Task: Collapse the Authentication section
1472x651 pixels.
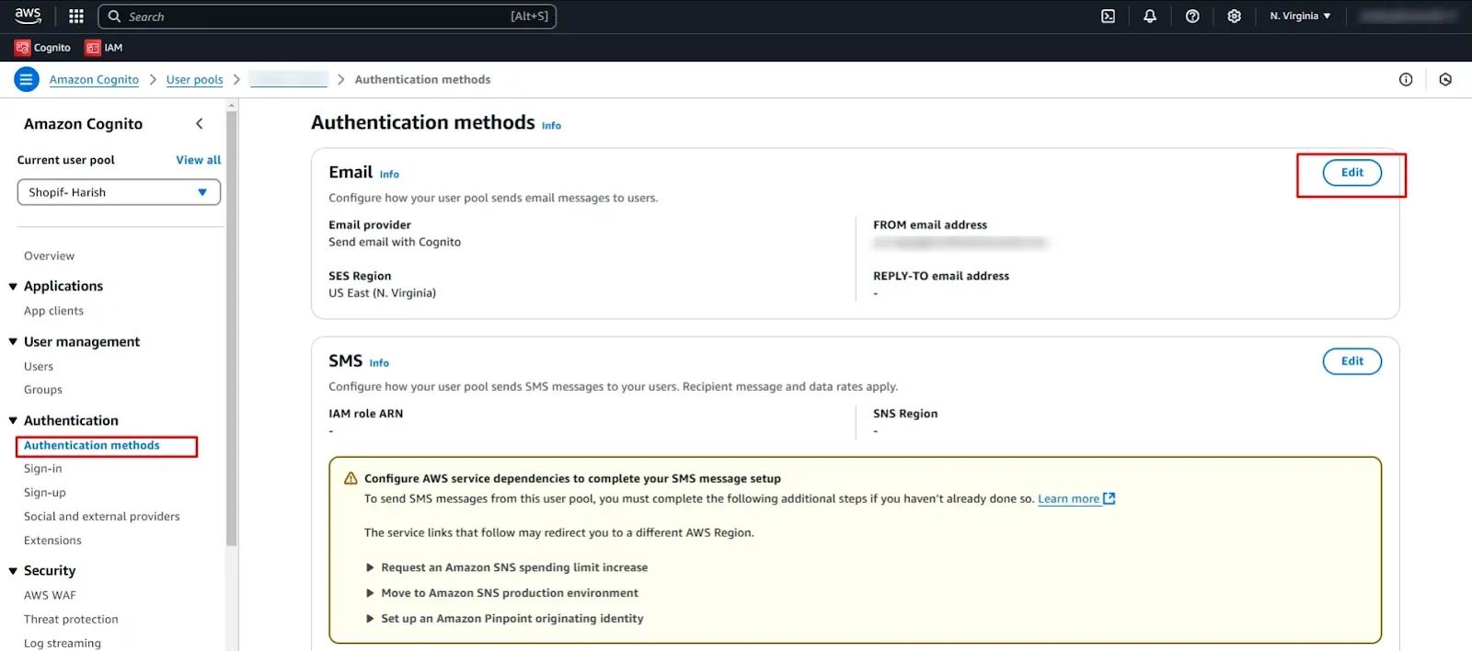Action: (x=13, y=421)
